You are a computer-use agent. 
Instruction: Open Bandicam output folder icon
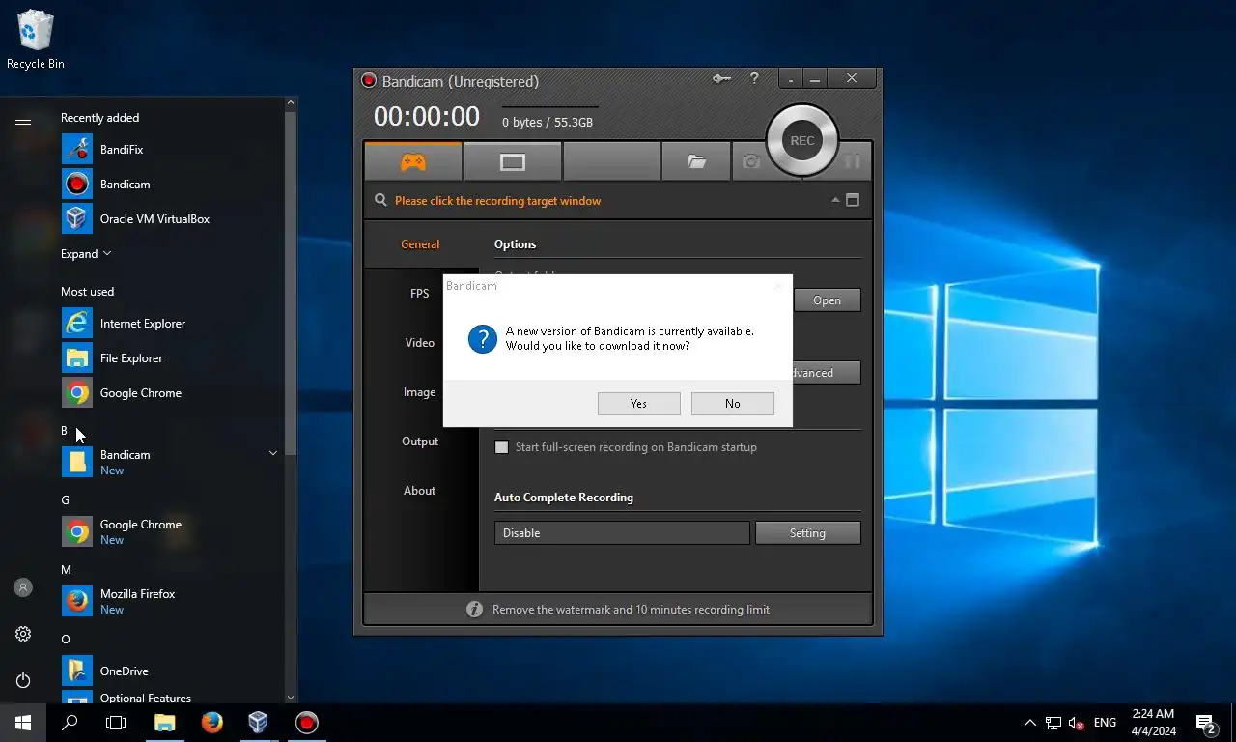(x=696, y=162)
